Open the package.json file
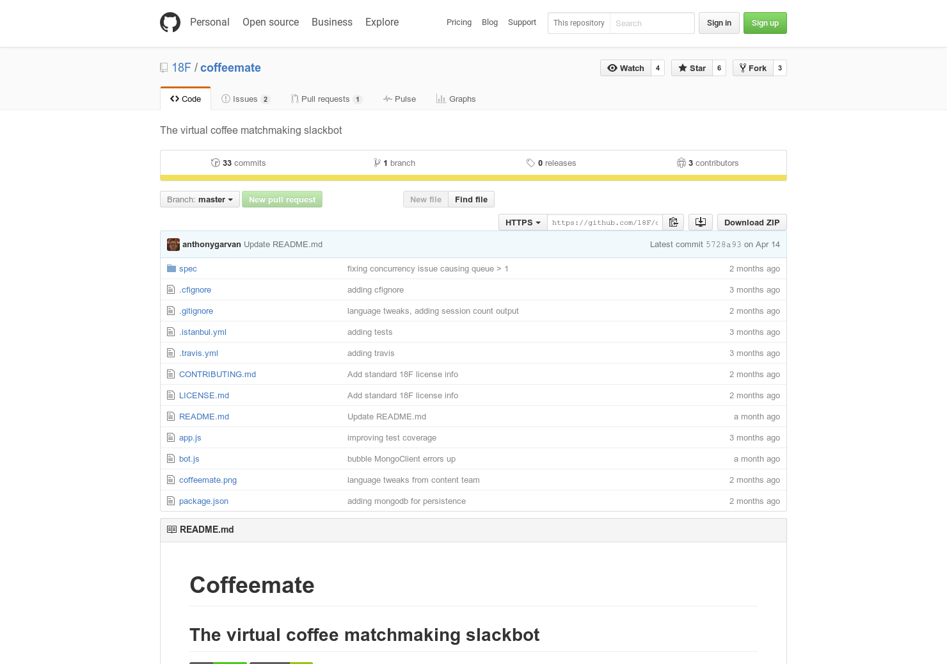This screenshot has height=664, width=947. pos(203,501)
